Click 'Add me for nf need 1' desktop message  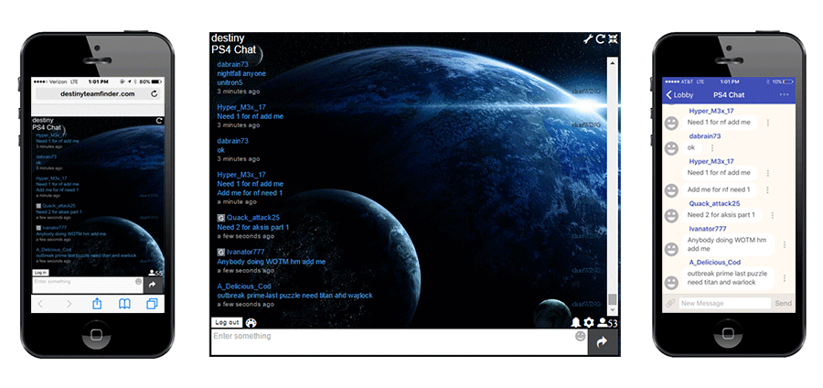(250, 193)
